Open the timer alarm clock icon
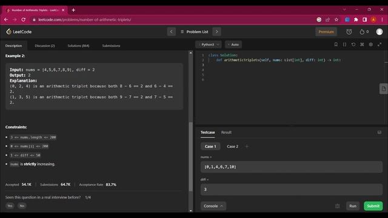Viewport: 388px width, 218px height. coord(349,31)
